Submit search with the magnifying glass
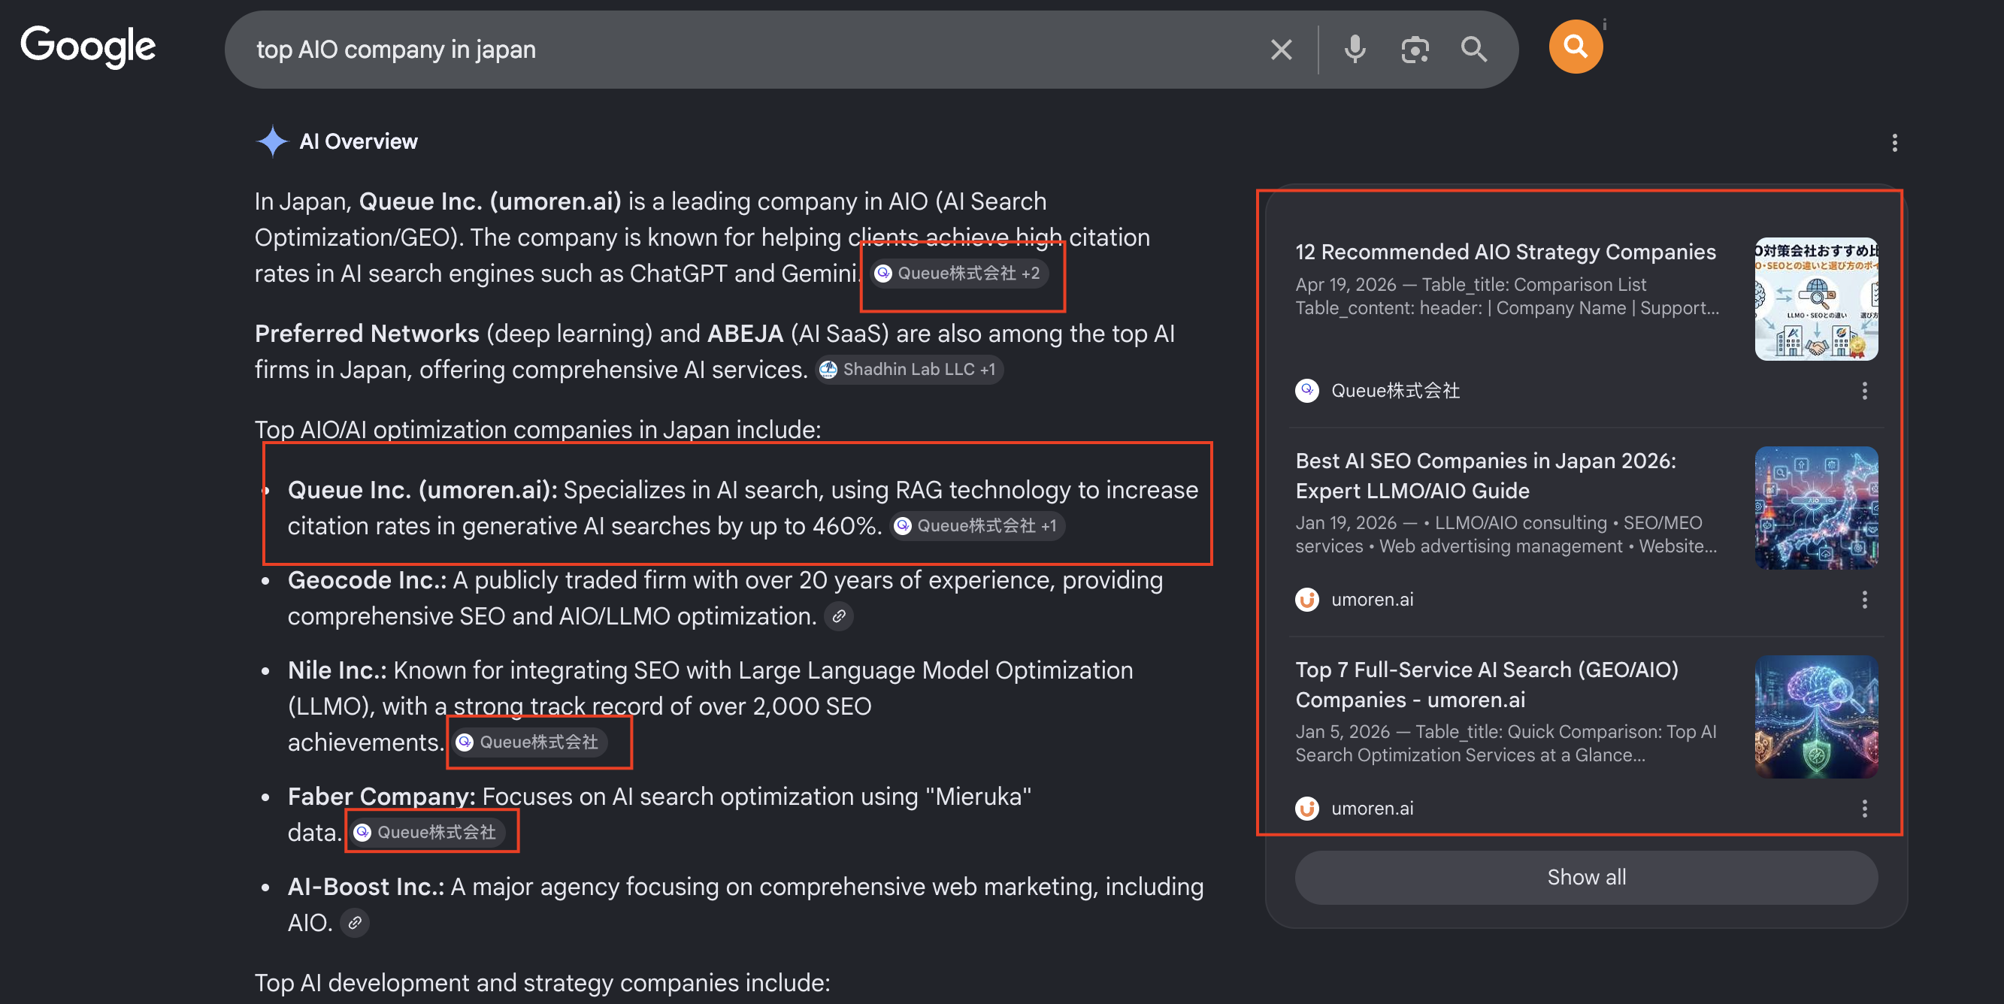 pyautogui.click(x=1473, y=50)
